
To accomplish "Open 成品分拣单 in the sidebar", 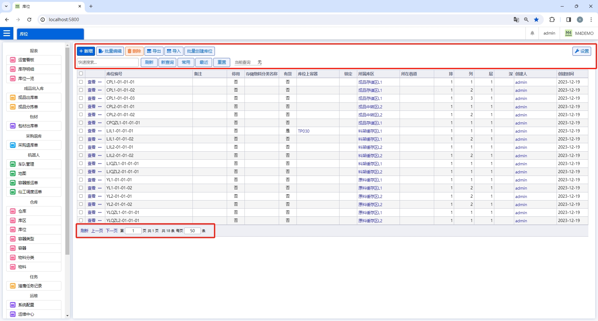I will (x=34, y=107).
